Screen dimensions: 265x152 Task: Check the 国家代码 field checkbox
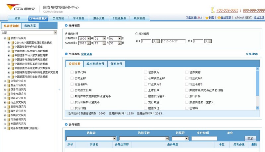coord(72,72)
